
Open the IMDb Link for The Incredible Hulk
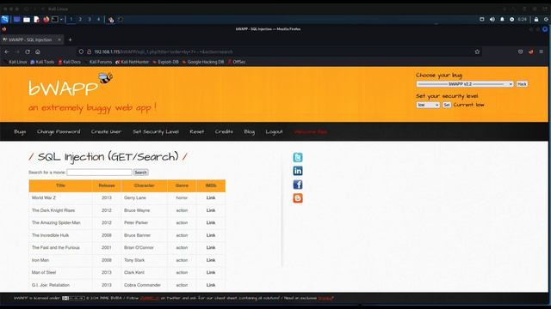pos(211,235)
